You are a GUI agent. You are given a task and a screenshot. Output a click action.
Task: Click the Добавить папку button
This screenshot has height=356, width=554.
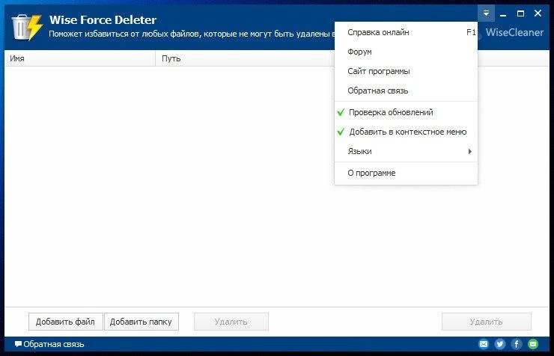click(141, 322)
